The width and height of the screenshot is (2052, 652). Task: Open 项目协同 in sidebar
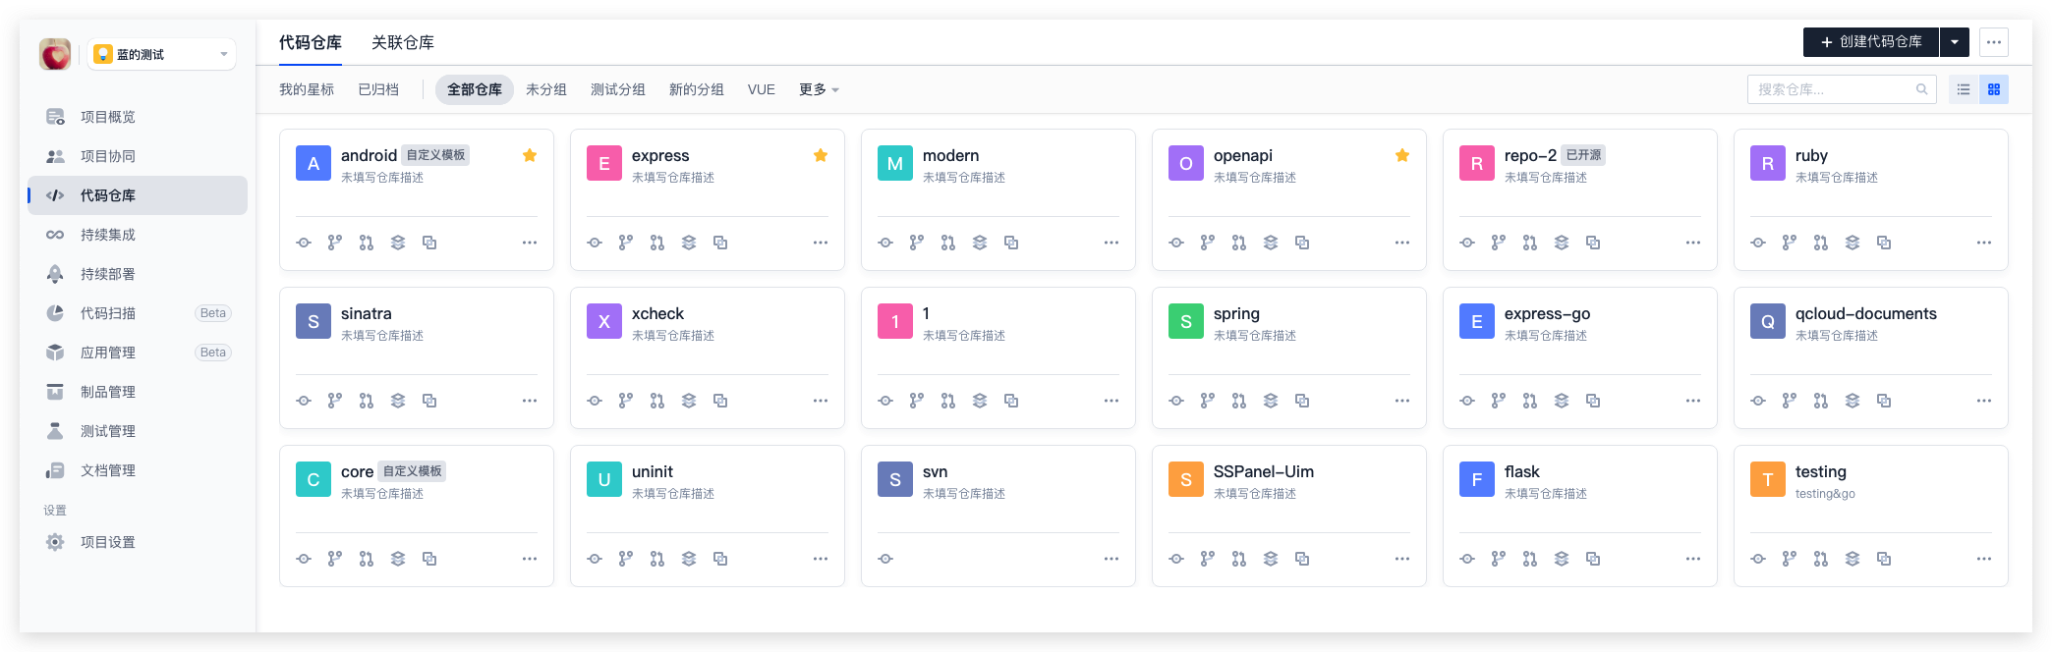(x=138, y=156)
